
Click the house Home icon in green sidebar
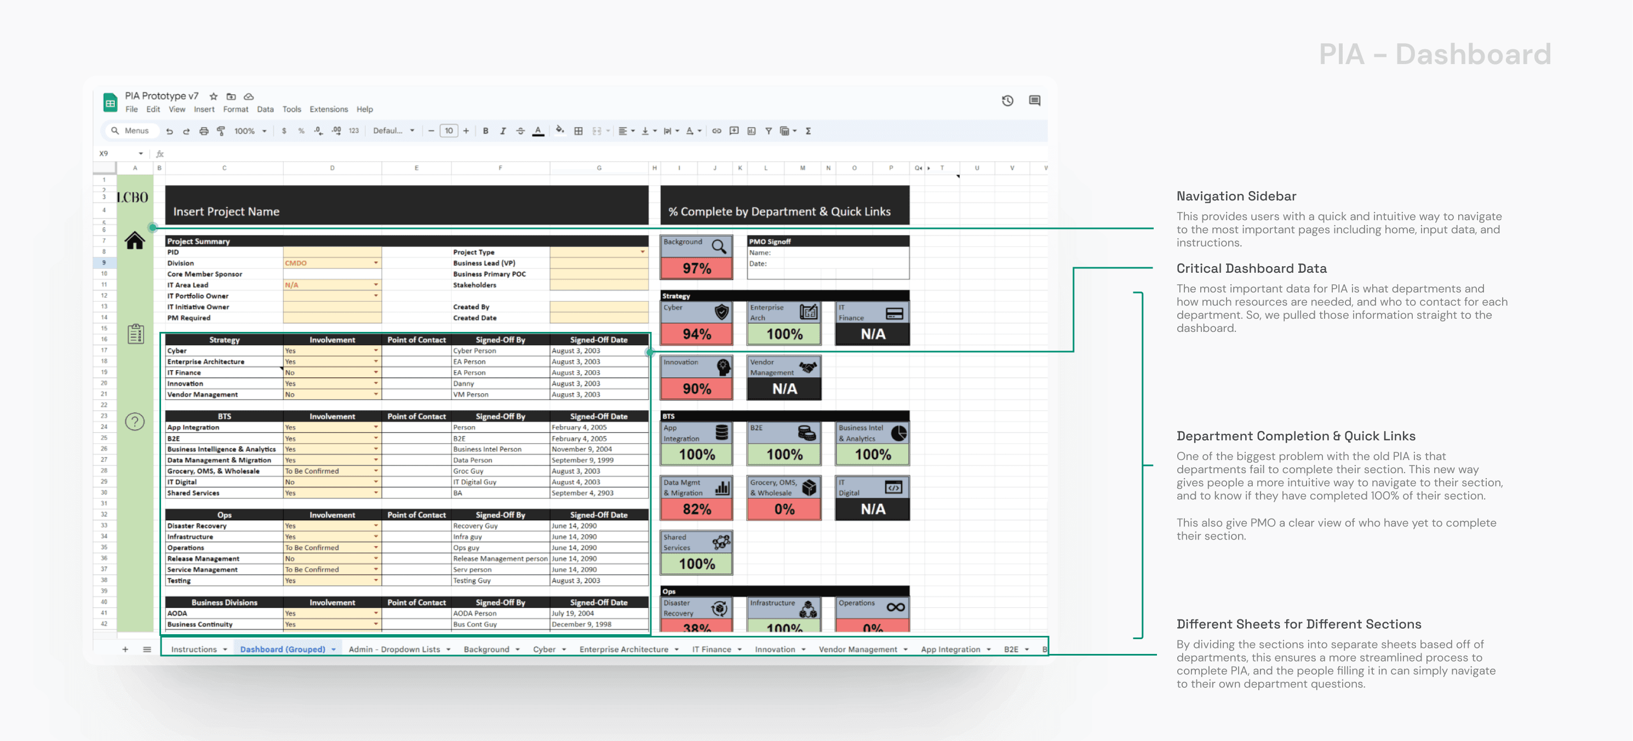click(x=134, y=240)
